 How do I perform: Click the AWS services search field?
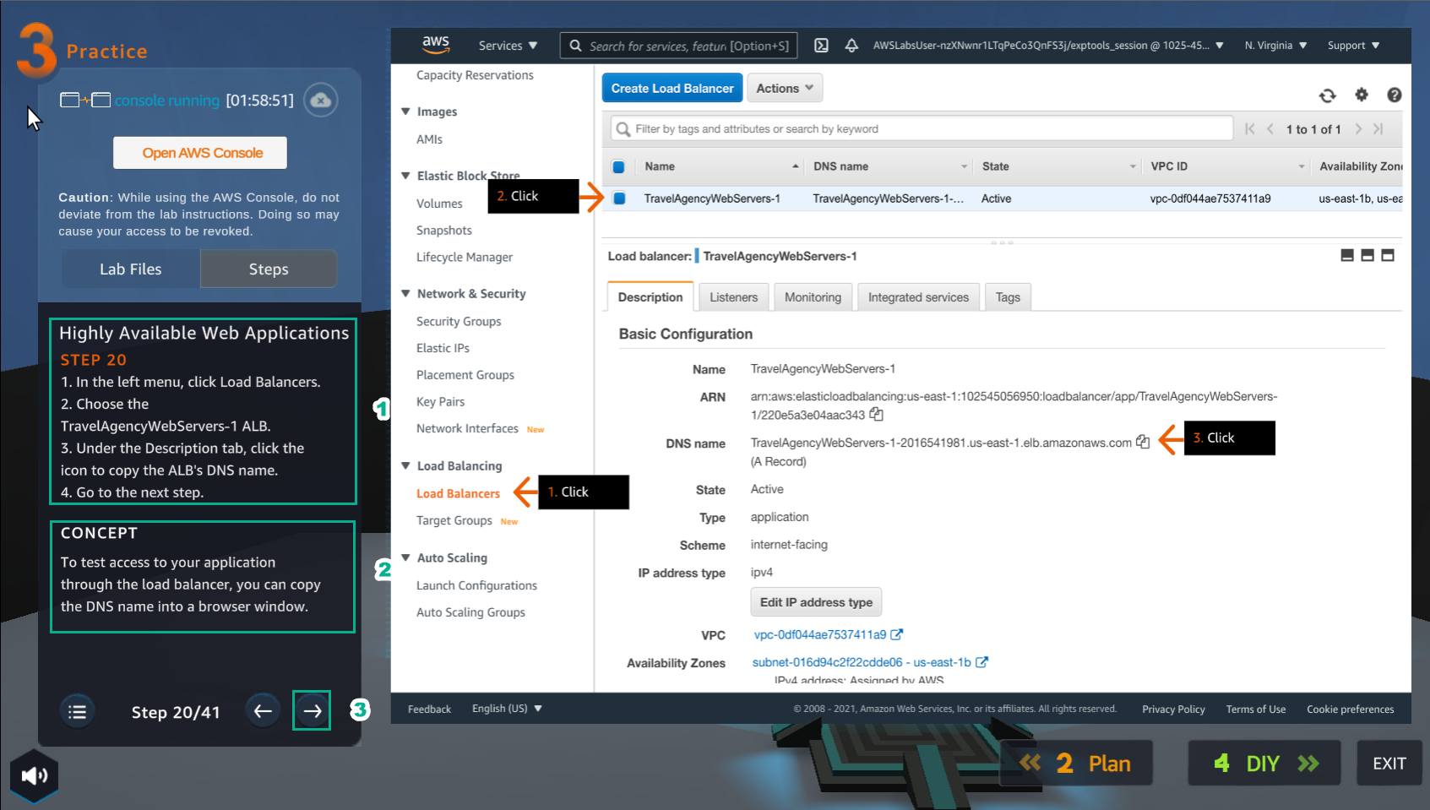point(678,46)
